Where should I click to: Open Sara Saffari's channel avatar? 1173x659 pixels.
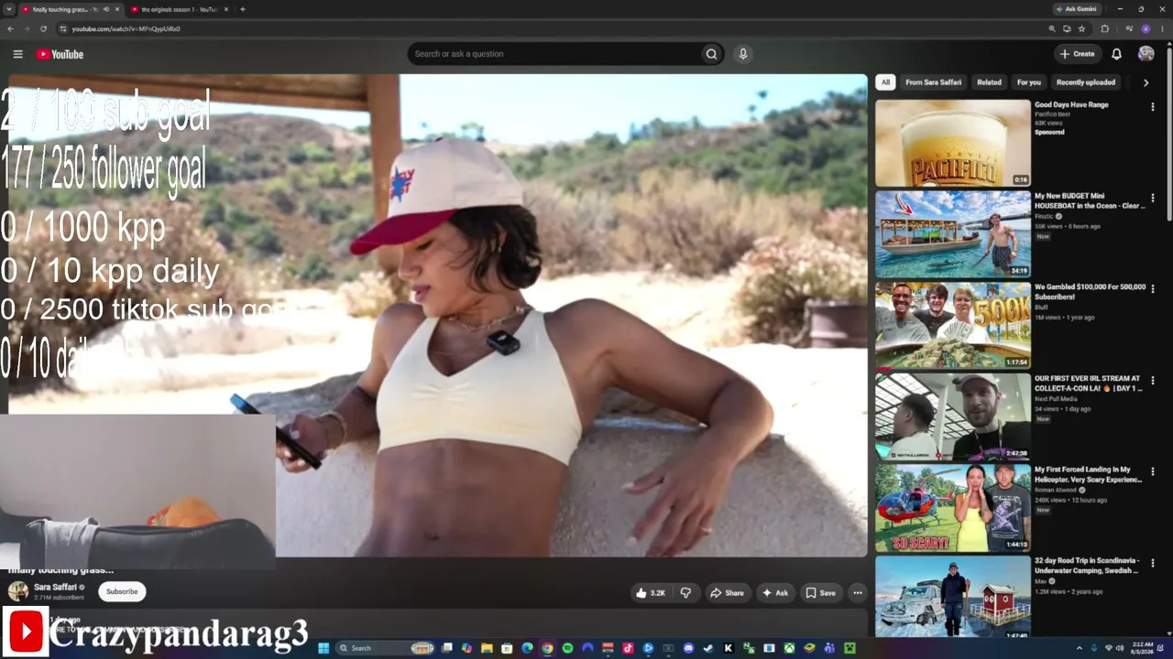18,591
